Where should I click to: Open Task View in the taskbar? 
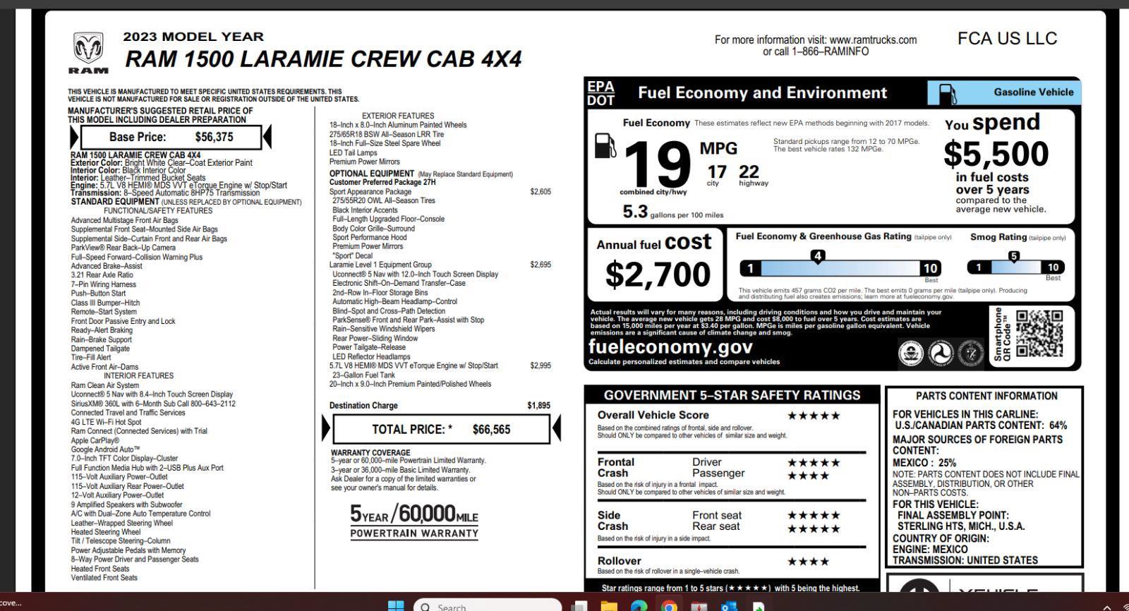pos(579,606)
